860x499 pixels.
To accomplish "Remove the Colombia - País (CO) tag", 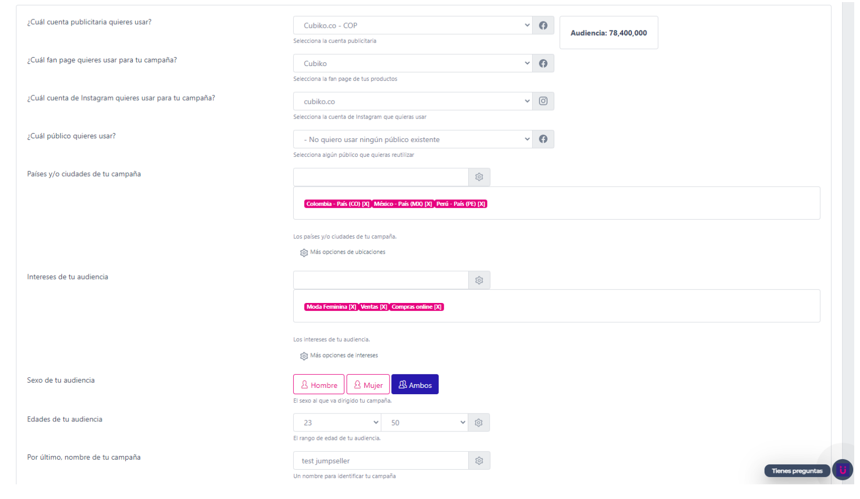I will click(366, 204).
